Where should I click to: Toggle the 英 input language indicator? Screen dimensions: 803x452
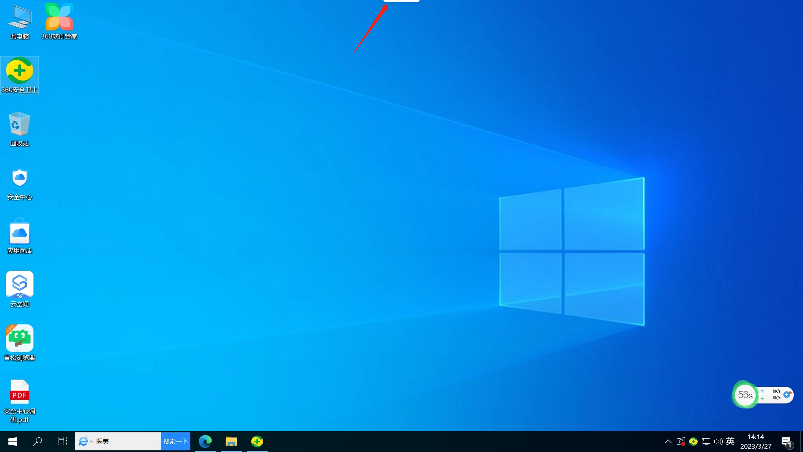[730, 442]
